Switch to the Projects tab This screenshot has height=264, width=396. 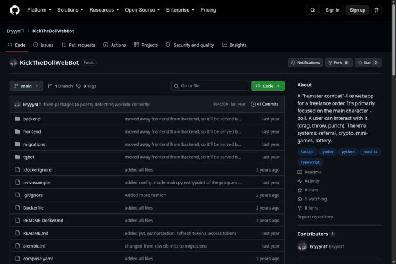pos(146,45)
